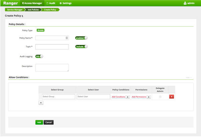Click the Description text area
The width and height of the screenshot is (201, 137).
52,68
